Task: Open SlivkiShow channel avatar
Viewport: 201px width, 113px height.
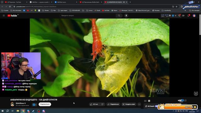Action: point(13,104)
